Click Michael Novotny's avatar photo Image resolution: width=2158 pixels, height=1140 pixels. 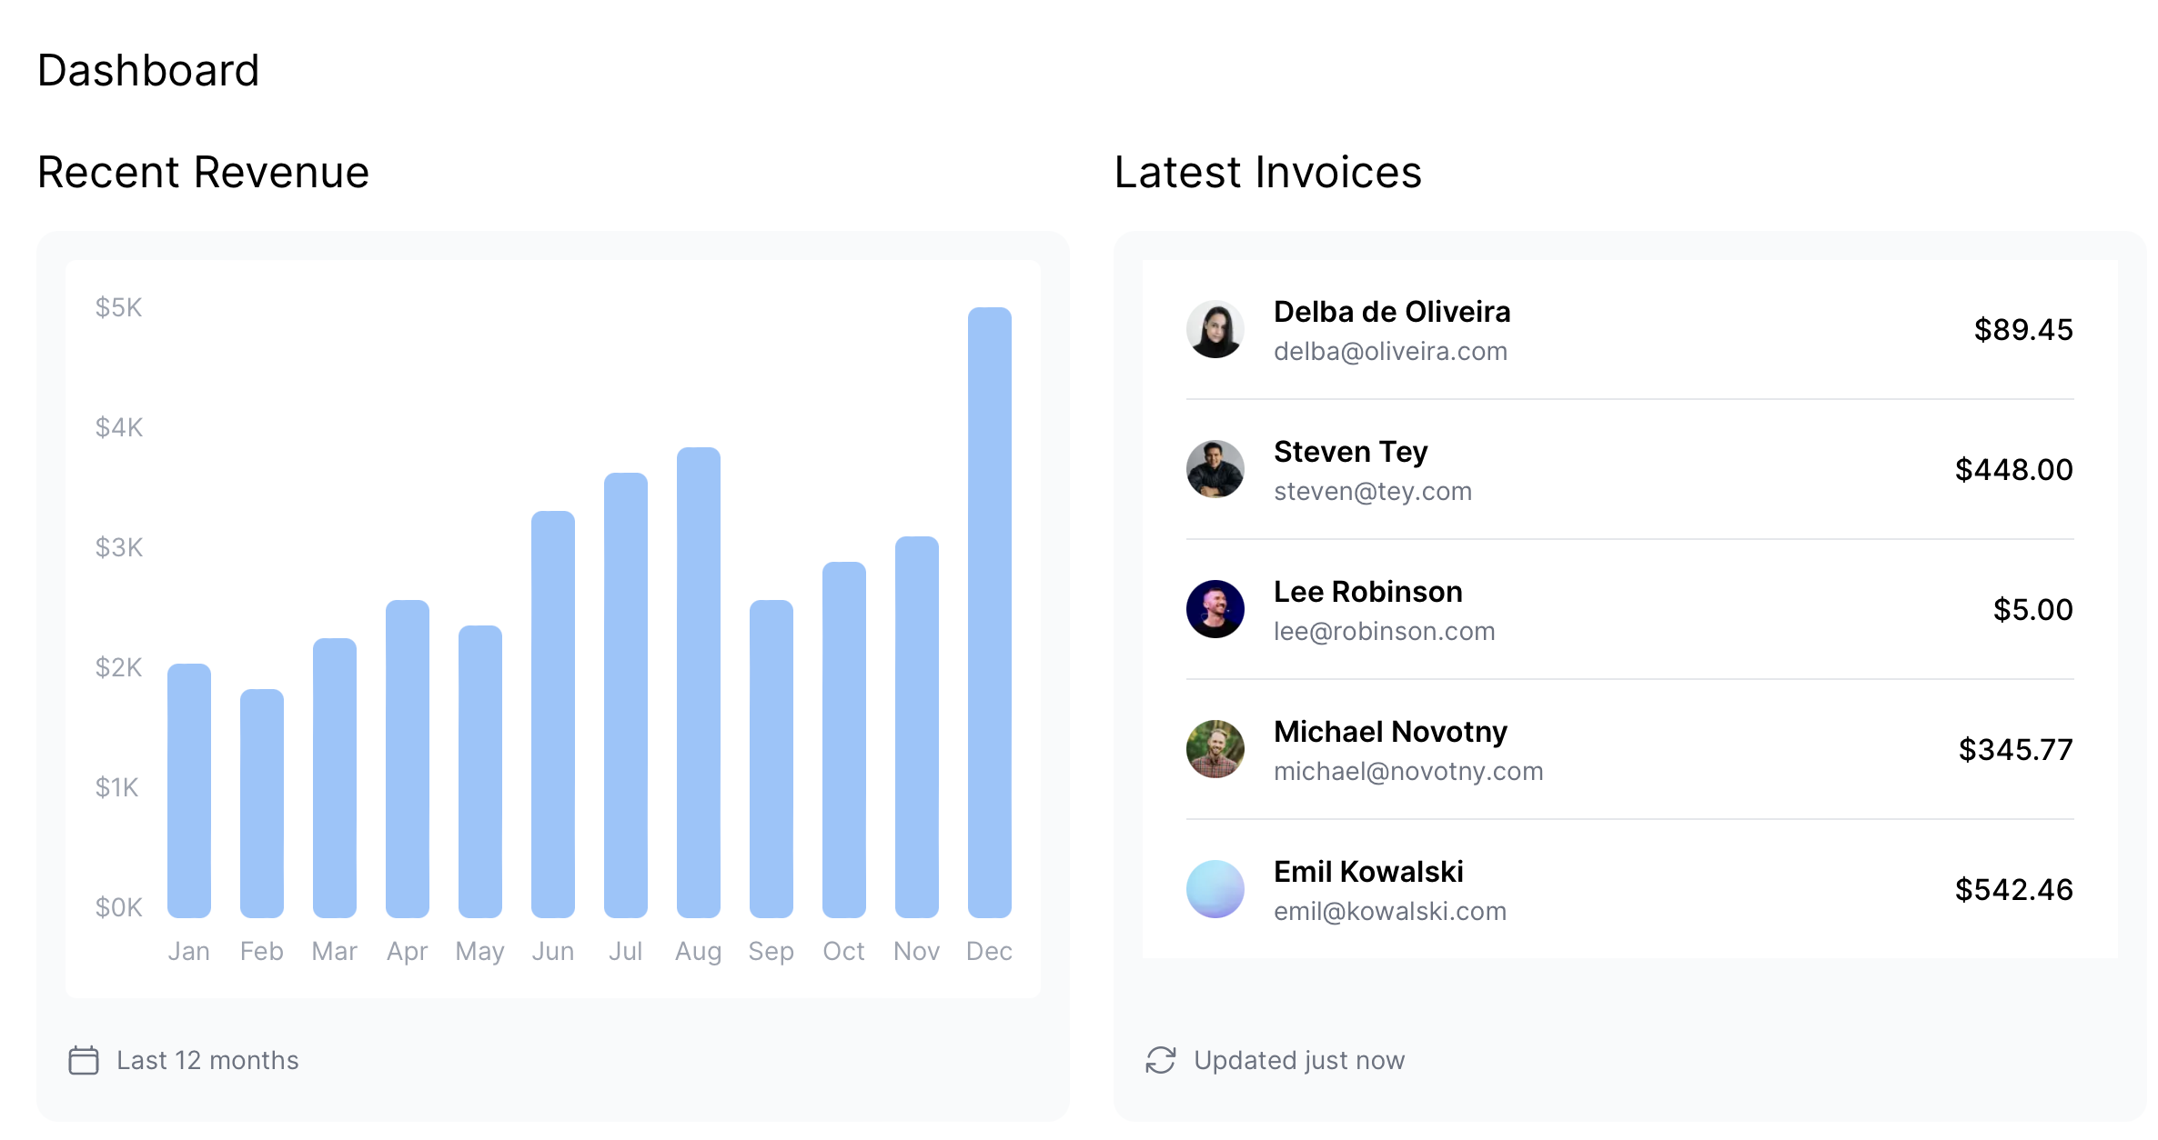[x=1215, y=749]
